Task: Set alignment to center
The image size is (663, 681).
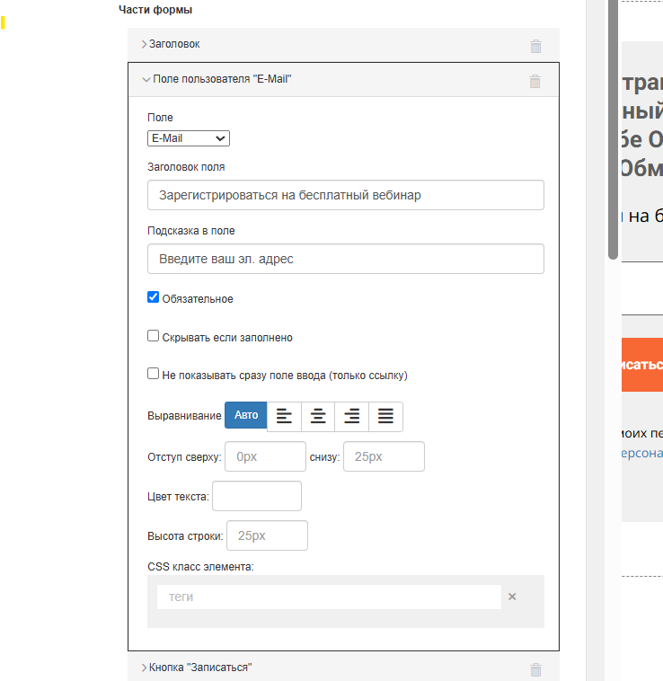Action: coord(318,416)
